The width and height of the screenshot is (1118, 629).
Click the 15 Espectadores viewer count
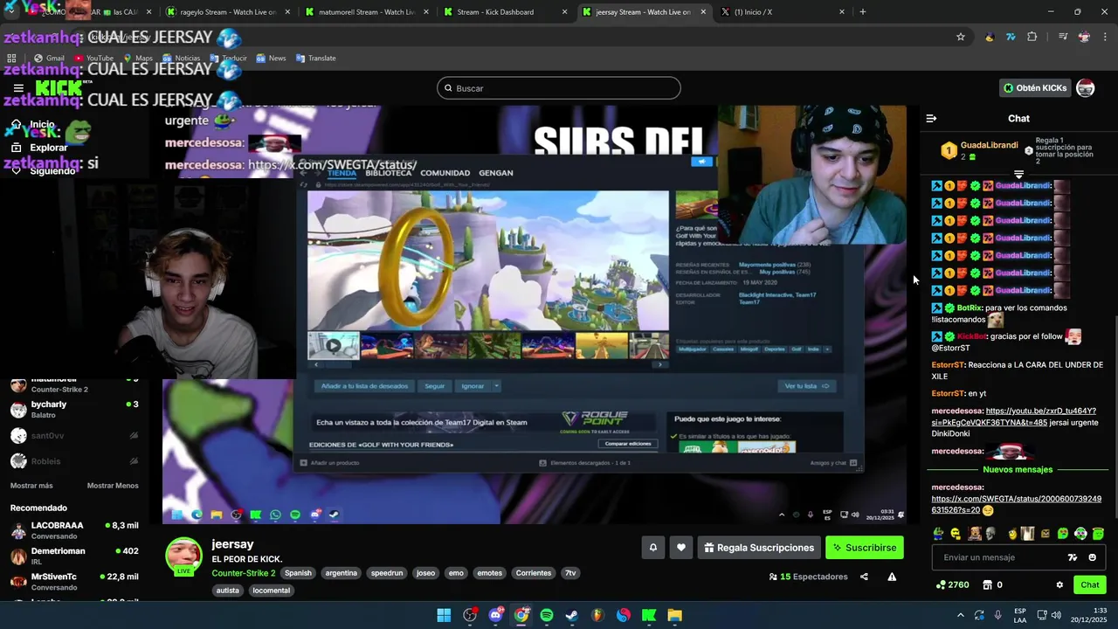tap(808, 577)
